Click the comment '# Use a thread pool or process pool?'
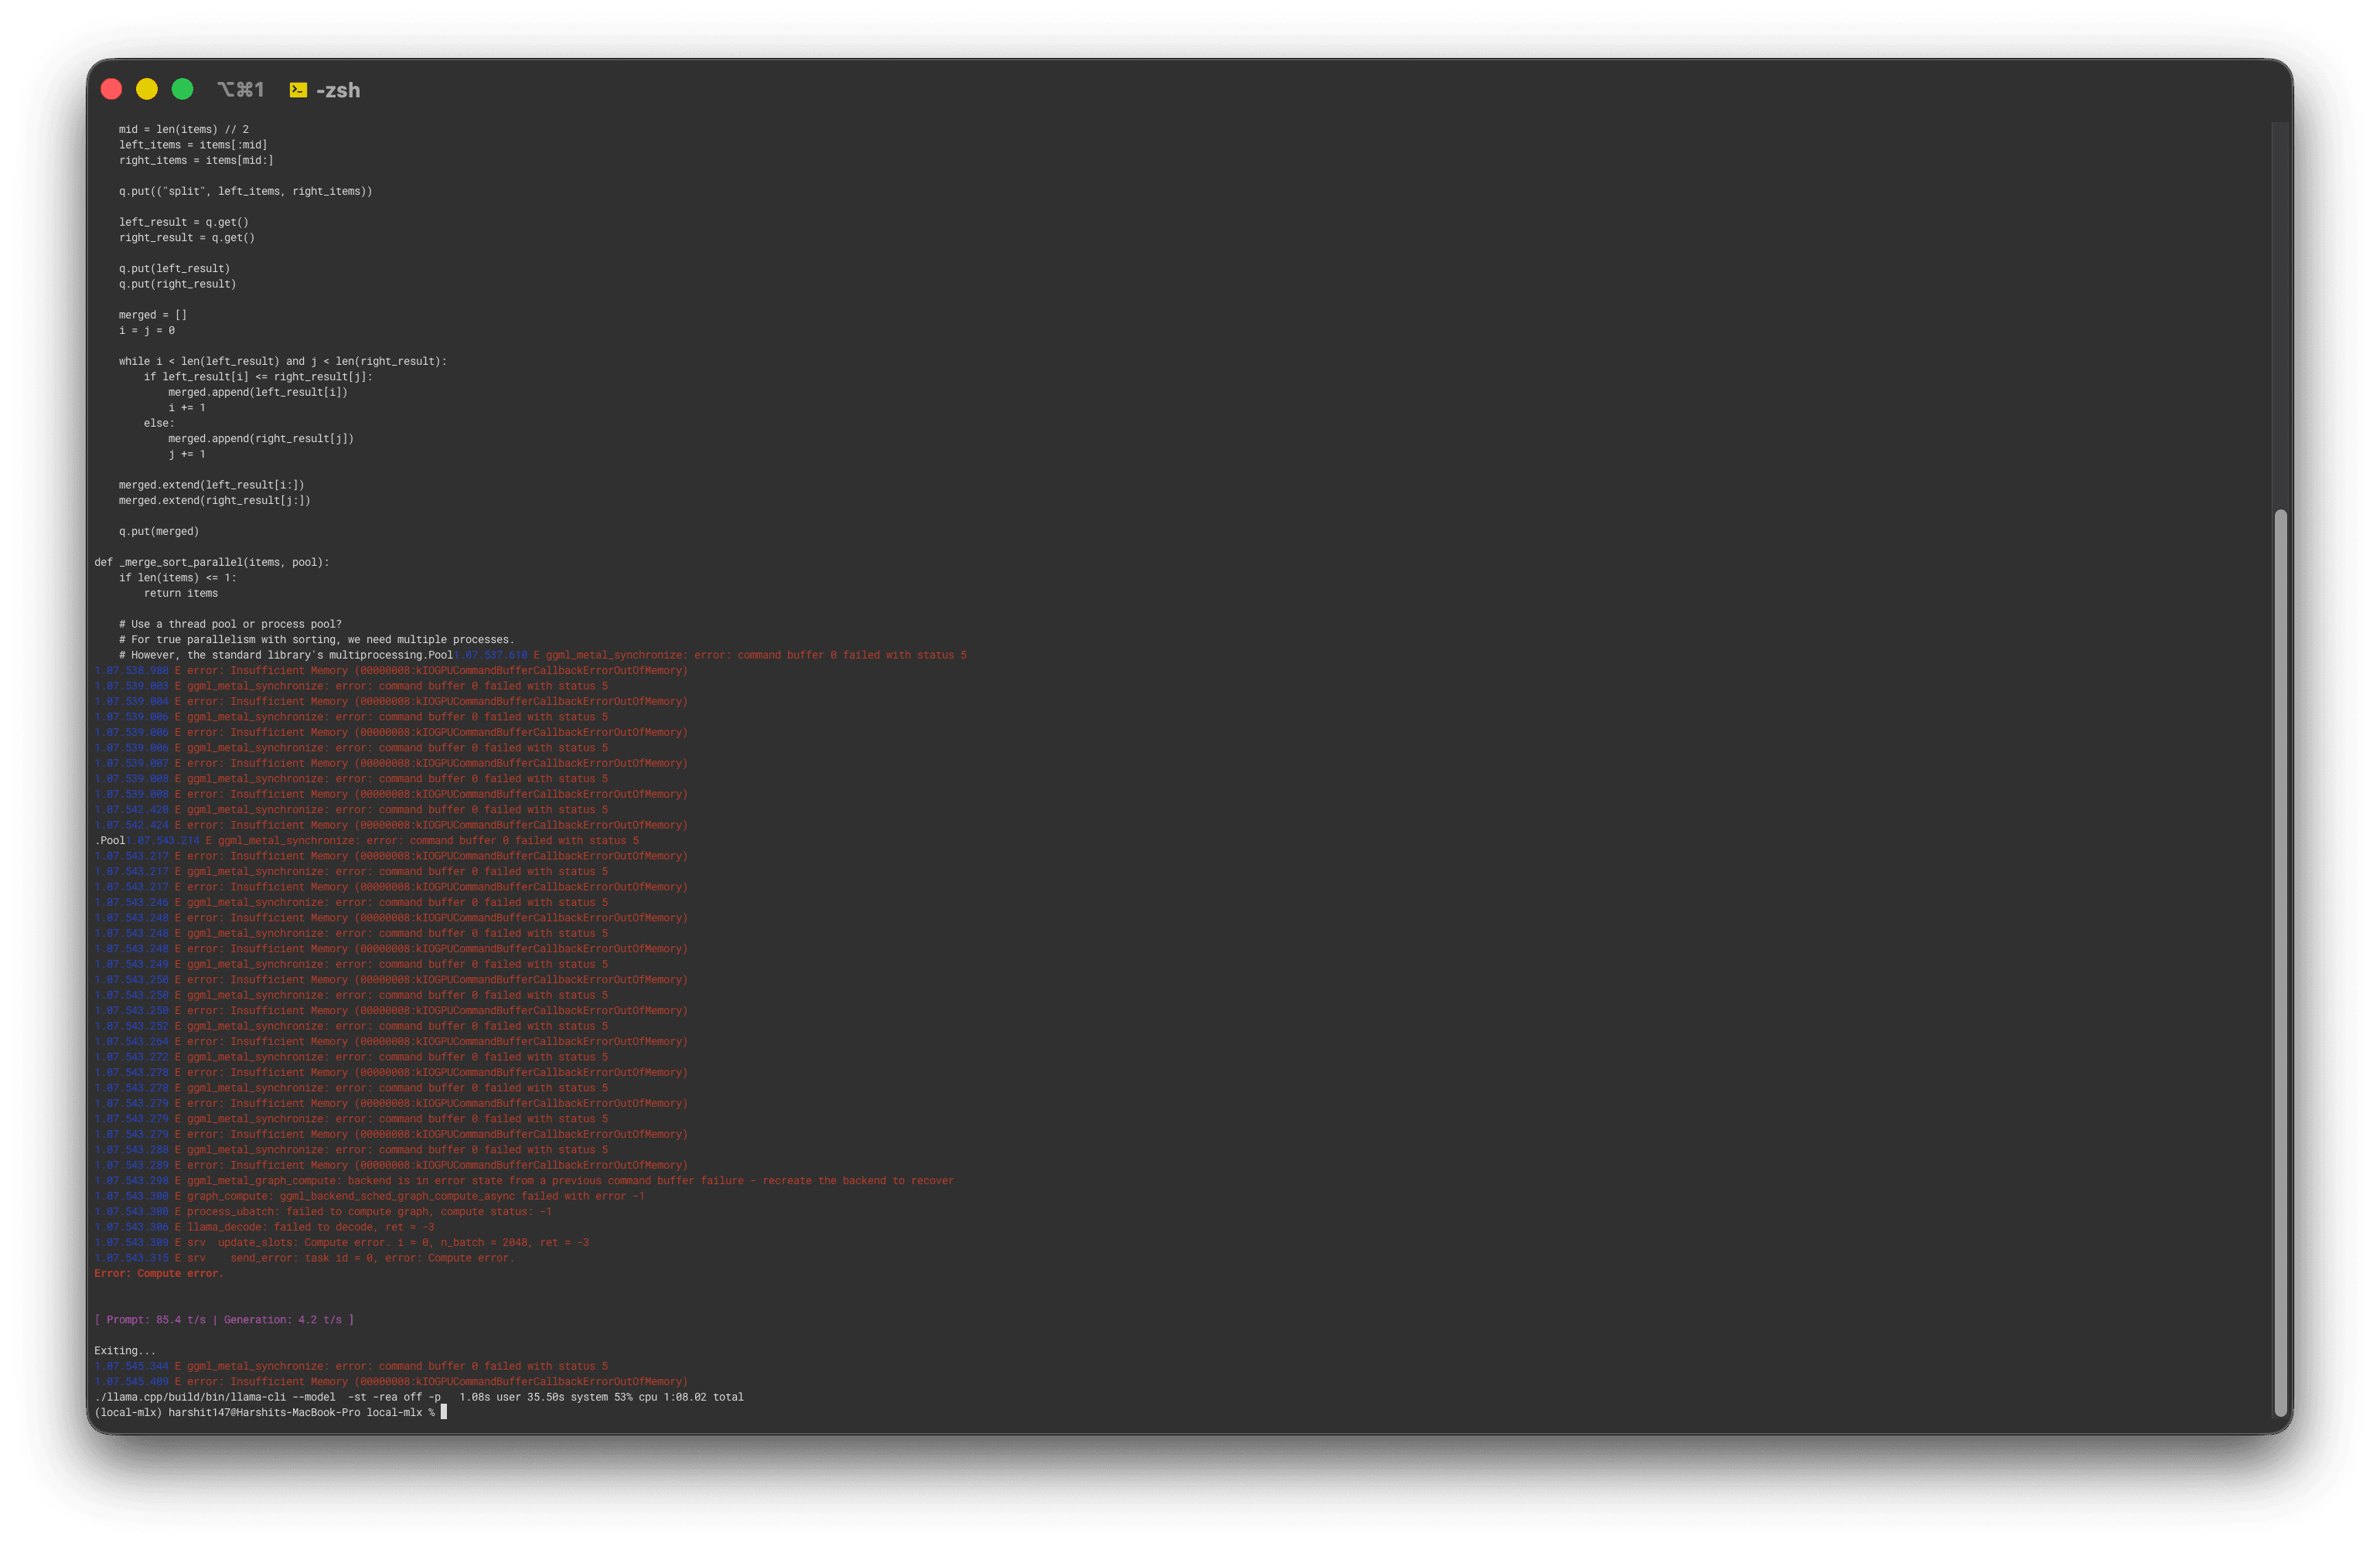The width and height of the screenshot is (2380, 1549). click(230, 625)
